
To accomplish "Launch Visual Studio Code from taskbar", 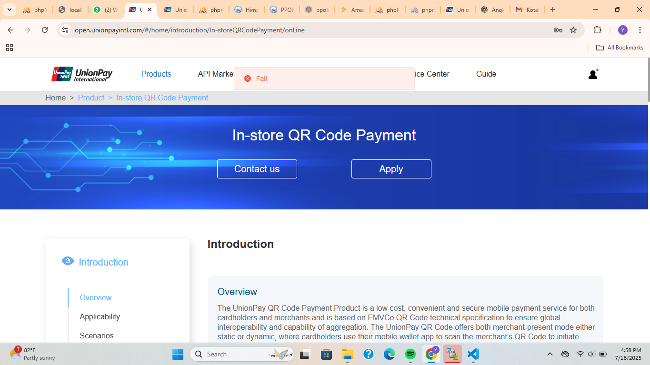I will [473, 354].
